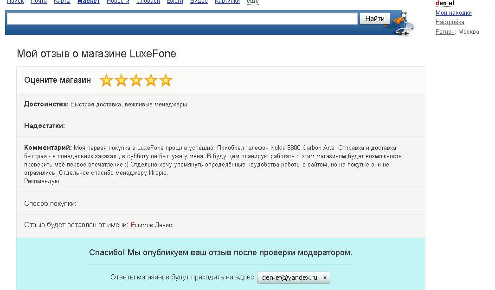Open the Поиск service link
This screenshot has width=495, height=290.
[x=15, y=1]
